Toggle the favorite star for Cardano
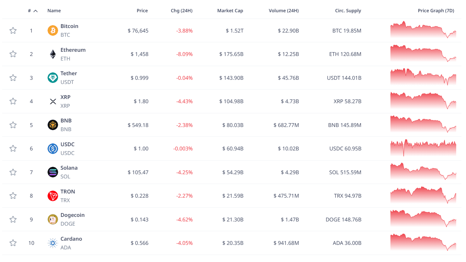 pos(13,243)
